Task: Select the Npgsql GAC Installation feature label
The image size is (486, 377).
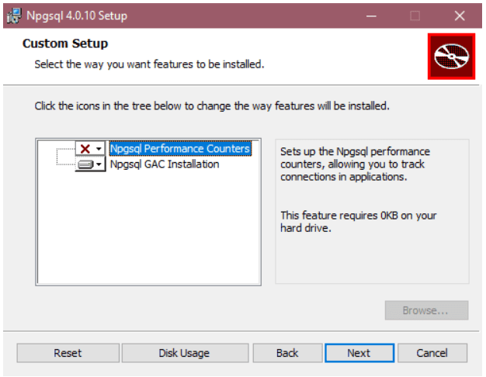Action: click(x=165, y=164)
